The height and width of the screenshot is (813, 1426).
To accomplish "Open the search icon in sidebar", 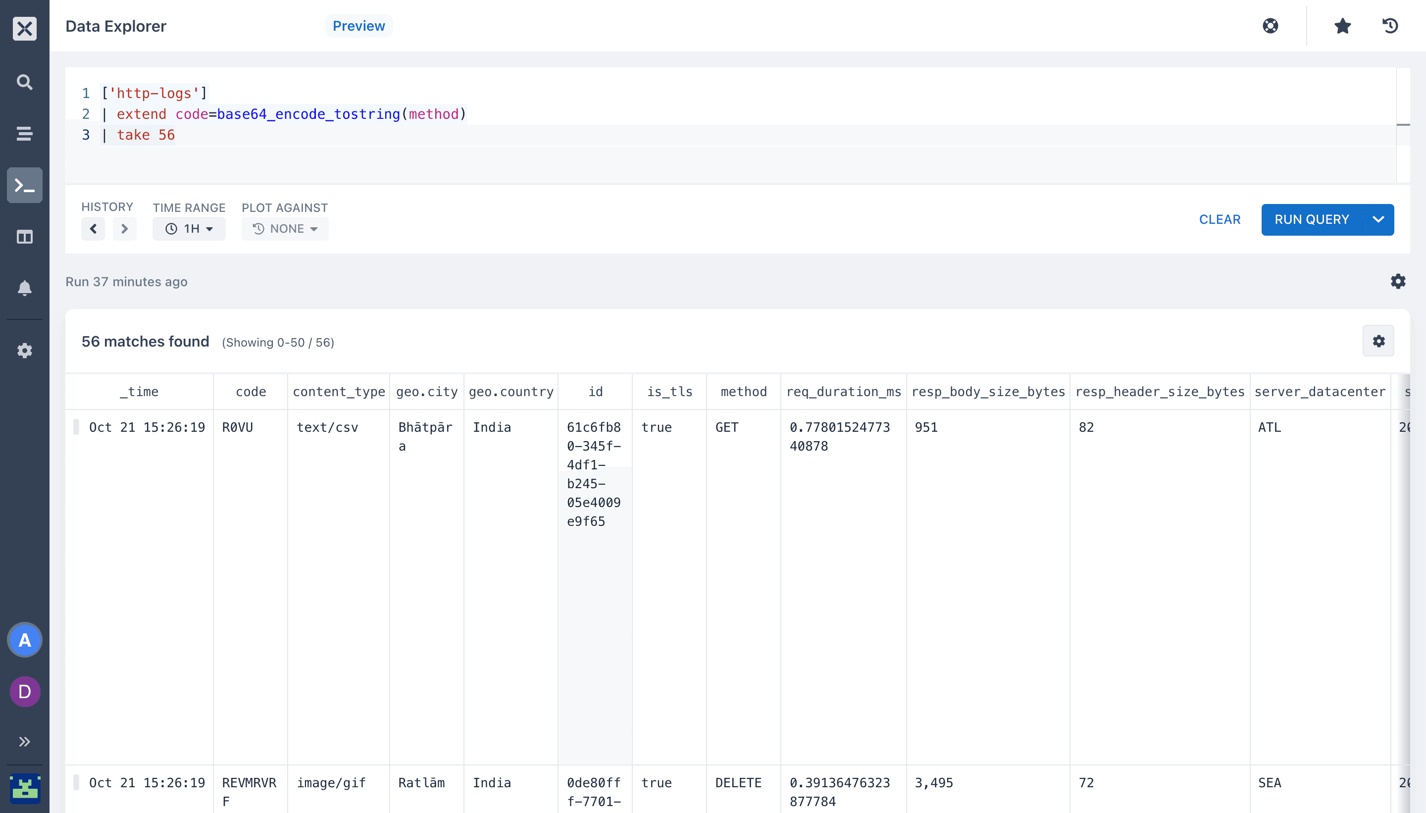I will tap(25, 82).
